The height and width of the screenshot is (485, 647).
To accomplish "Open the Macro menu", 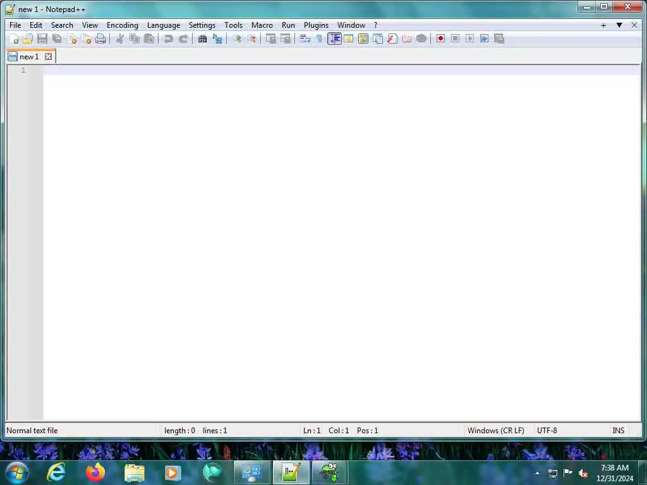I will (x=262, y=25).
